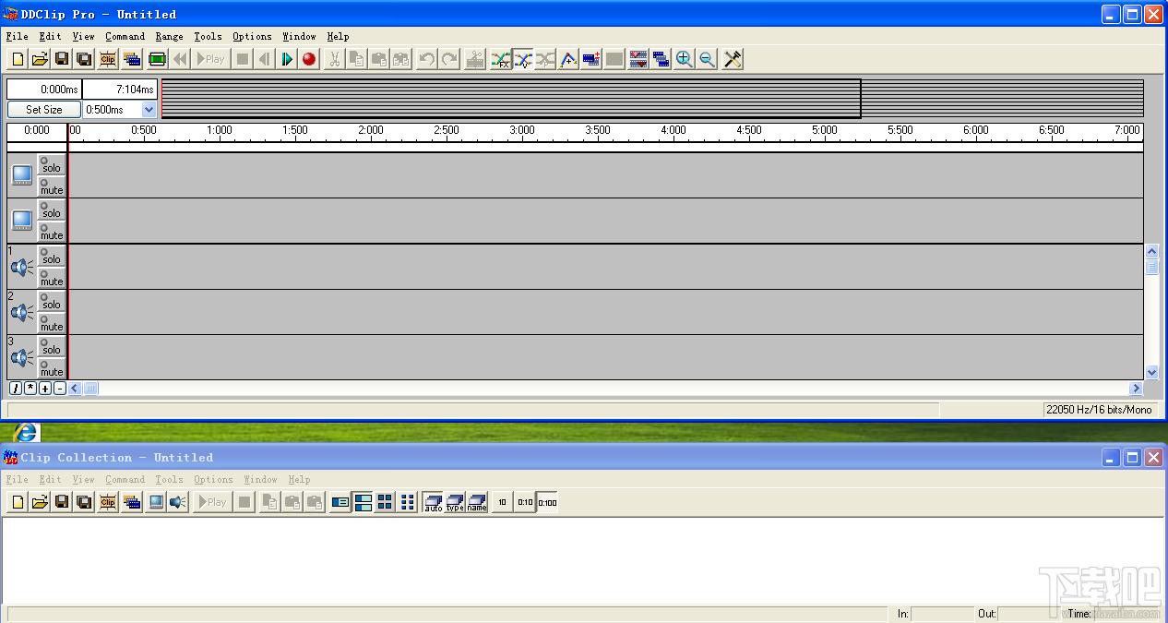Click the Stop square in DDClip Pro toolbar
Viewport: 1168px width, 623px height.
pos(243,59)
